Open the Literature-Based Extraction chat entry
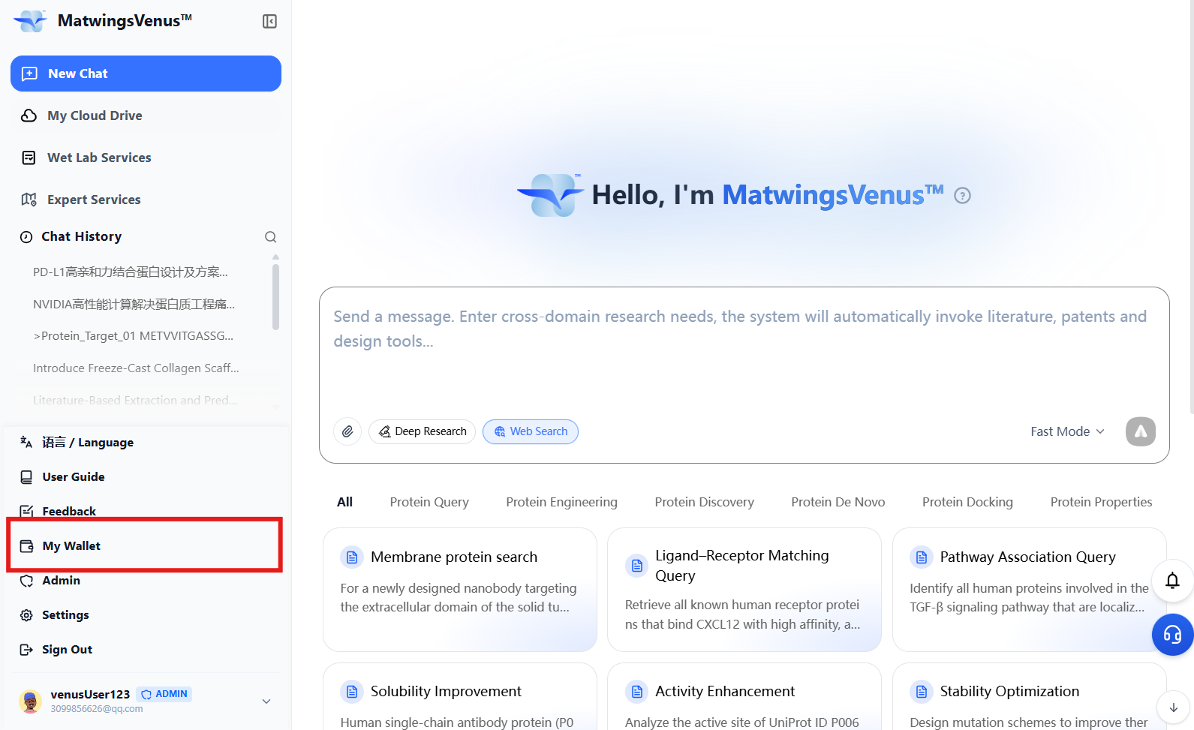 pos(135,401)
